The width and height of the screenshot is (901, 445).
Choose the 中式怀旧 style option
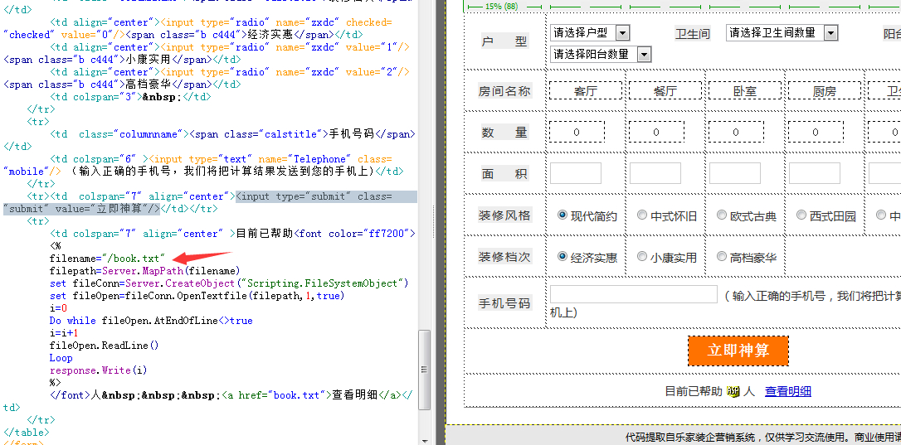(642, 215)
